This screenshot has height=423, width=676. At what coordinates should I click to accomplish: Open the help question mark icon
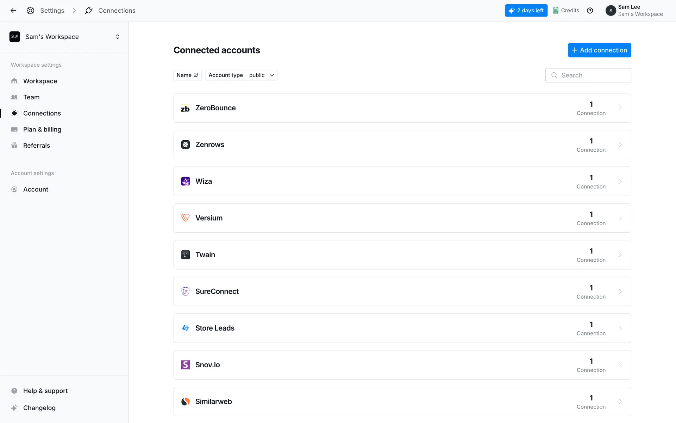[590, 11]
